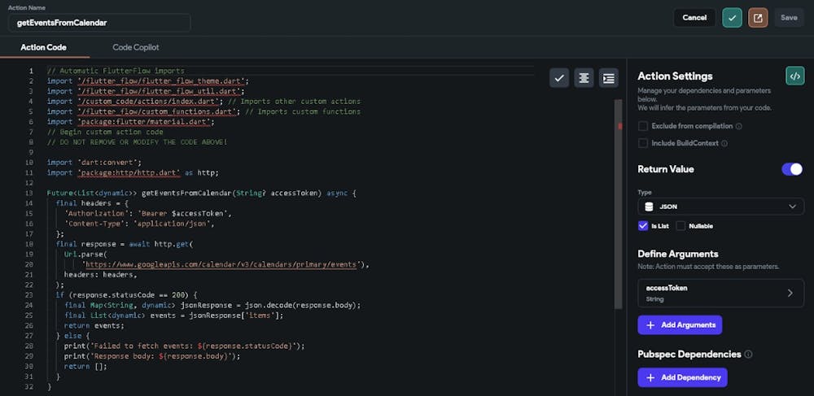814x396 pixels.
Task: Turn off the Return Value toggle
Action: click(791, 169)
